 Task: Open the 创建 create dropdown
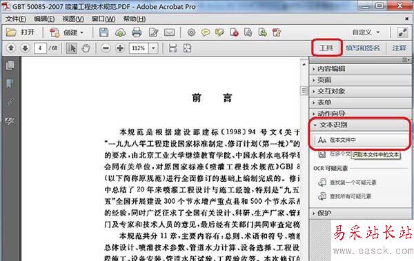pos(66,32)
